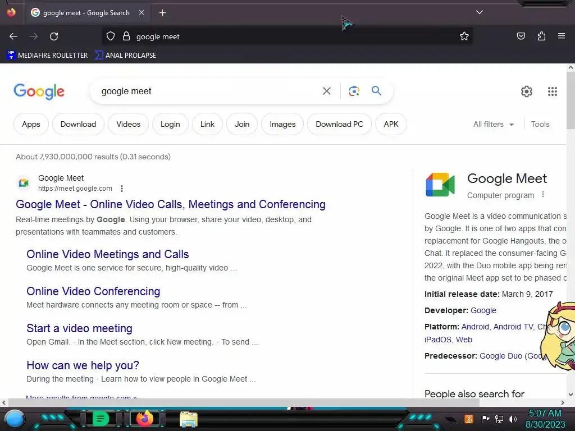
Task: Click the result count text About 7,930,000,000 results
Action: click(x=93, y=157)
